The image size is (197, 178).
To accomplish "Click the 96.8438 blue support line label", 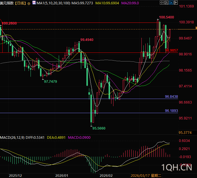I will [171, 97].
